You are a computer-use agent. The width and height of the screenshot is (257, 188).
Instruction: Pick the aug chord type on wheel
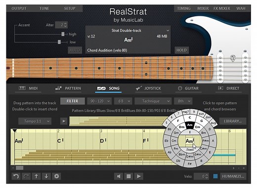[x=213, y=123]
